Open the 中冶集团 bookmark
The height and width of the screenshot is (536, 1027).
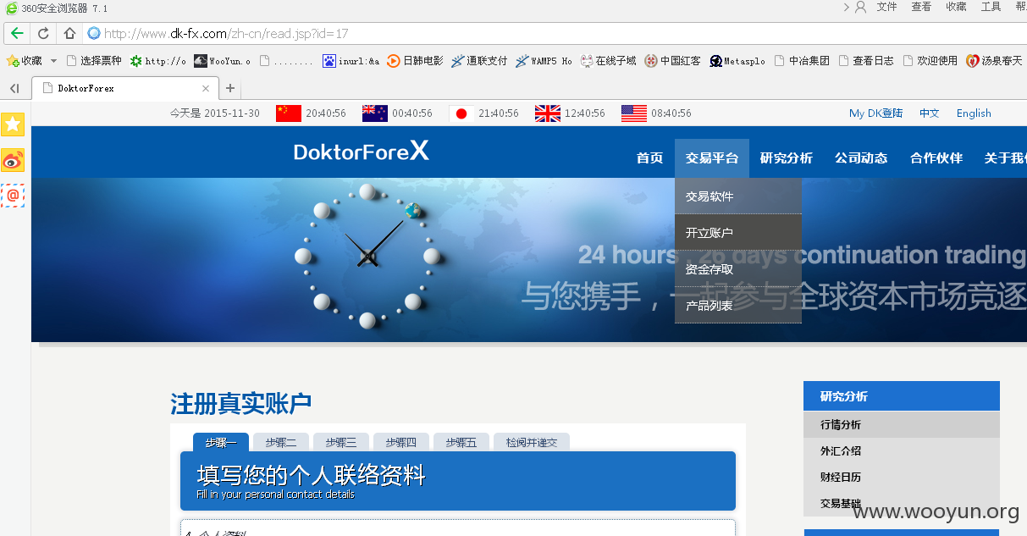tap(802, 61)
